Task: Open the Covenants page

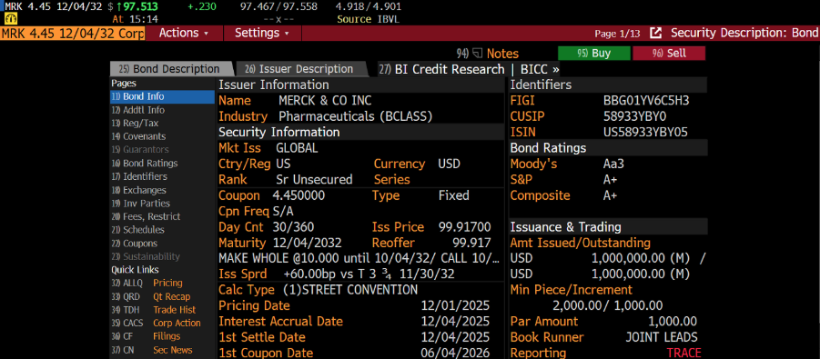Action: pyautogui.click(x=138, y=136)
